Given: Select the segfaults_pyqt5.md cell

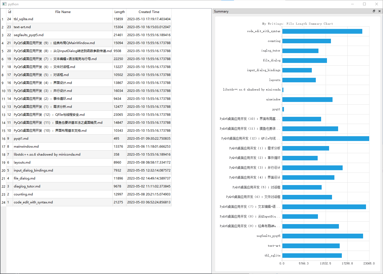Looking at the screenshot, I should click(63, 35).
